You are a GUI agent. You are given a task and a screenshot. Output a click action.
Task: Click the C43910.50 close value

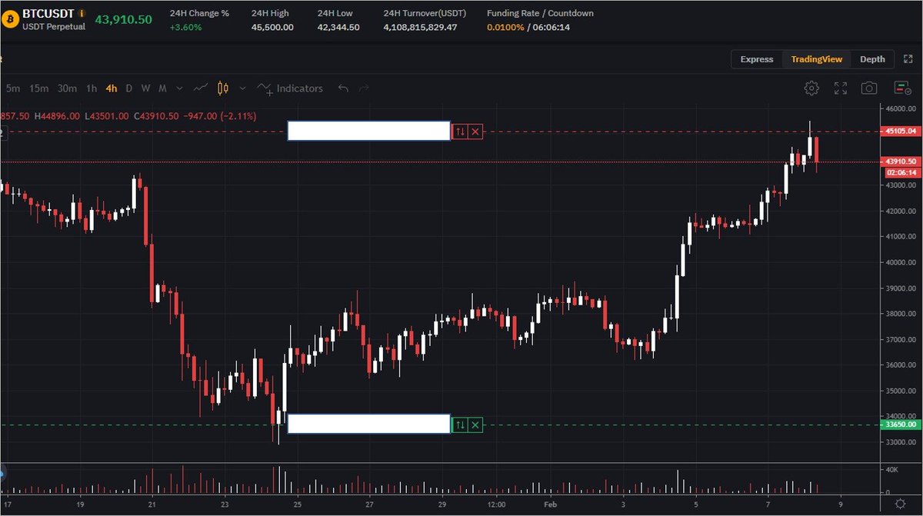pyautogui.click(x=157, y=116)
